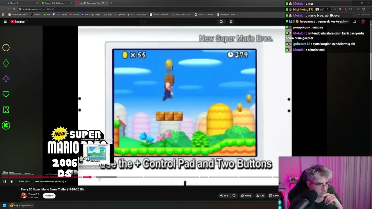
Task: Switch to Stream - Kick Dashboard tab
Action: [57, 3]
